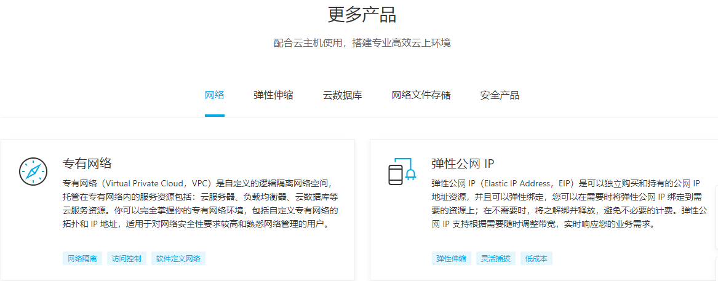
Task: Click the subtitle 配合云主机使用，搭建专业高效云上环境
Action: (362, 43)
